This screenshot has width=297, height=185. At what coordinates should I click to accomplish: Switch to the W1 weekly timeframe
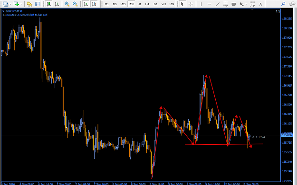coord(163,4)
